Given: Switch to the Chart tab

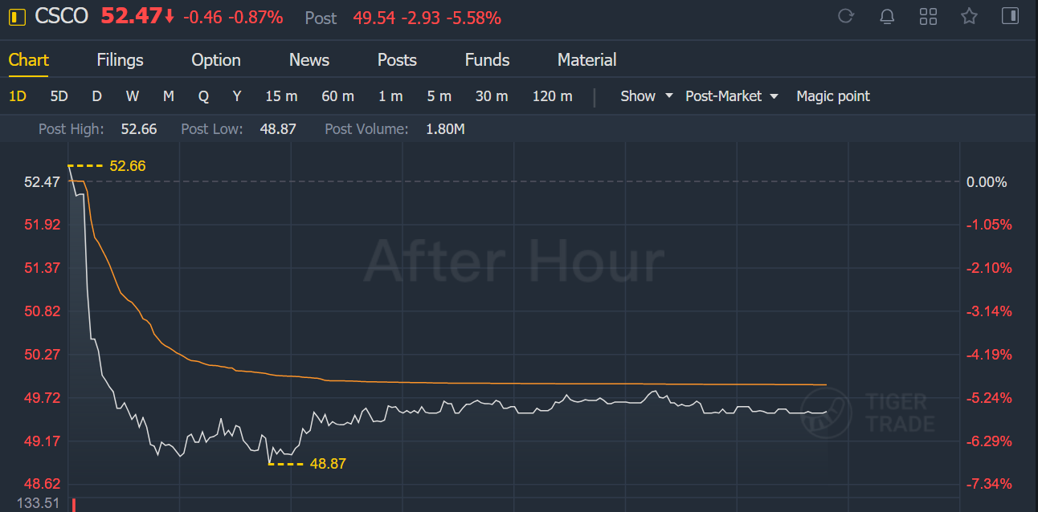Looking at the screenshot, I should (x=29, y=60).
